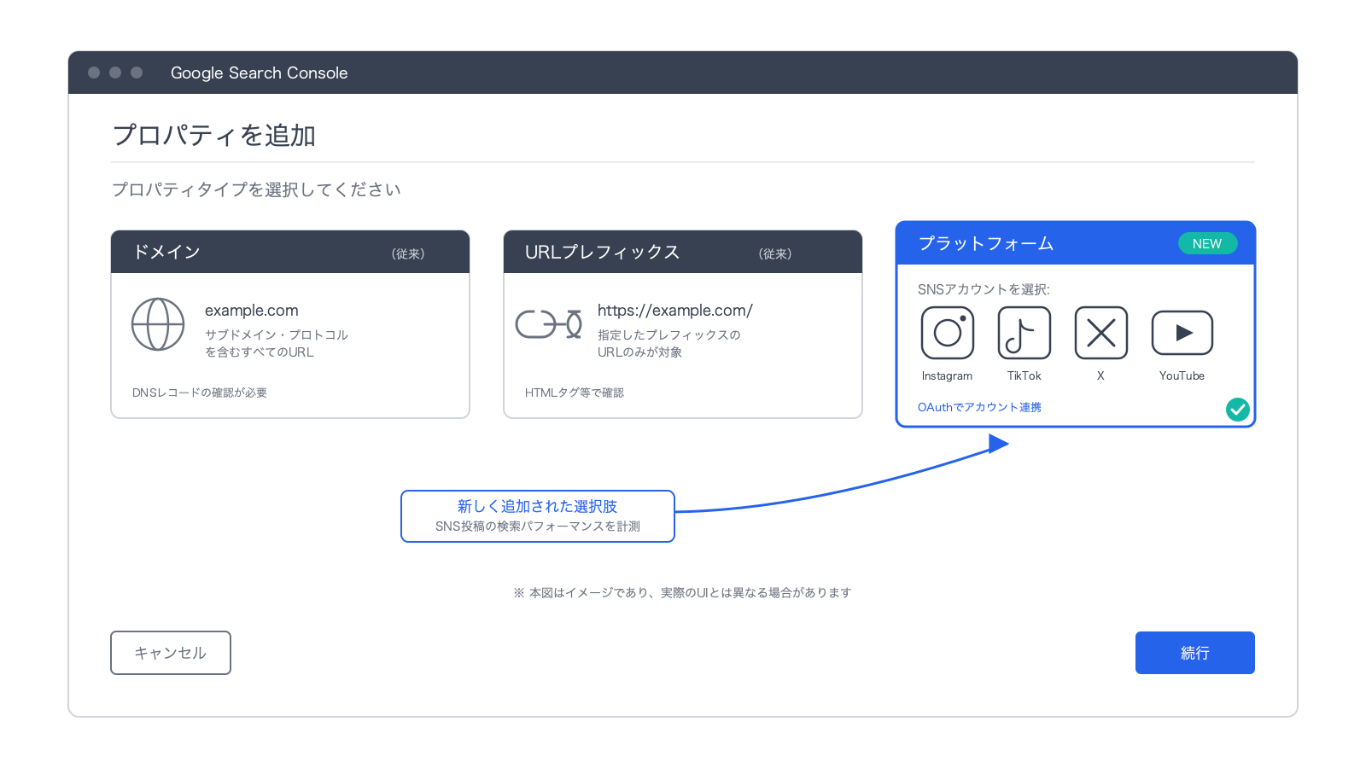Image resolution: width=1366 pixels, height=768 pixels.
Task: Click the キャンセル button
Action: coord(171,653)
